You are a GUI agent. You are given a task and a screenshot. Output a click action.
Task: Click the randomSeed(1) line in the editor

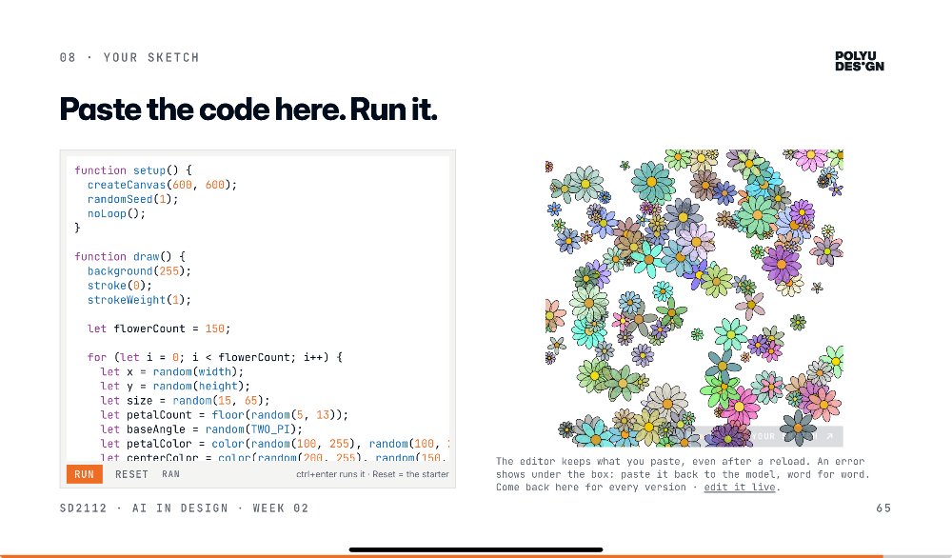pyautogui.click(x=132, y=199)
